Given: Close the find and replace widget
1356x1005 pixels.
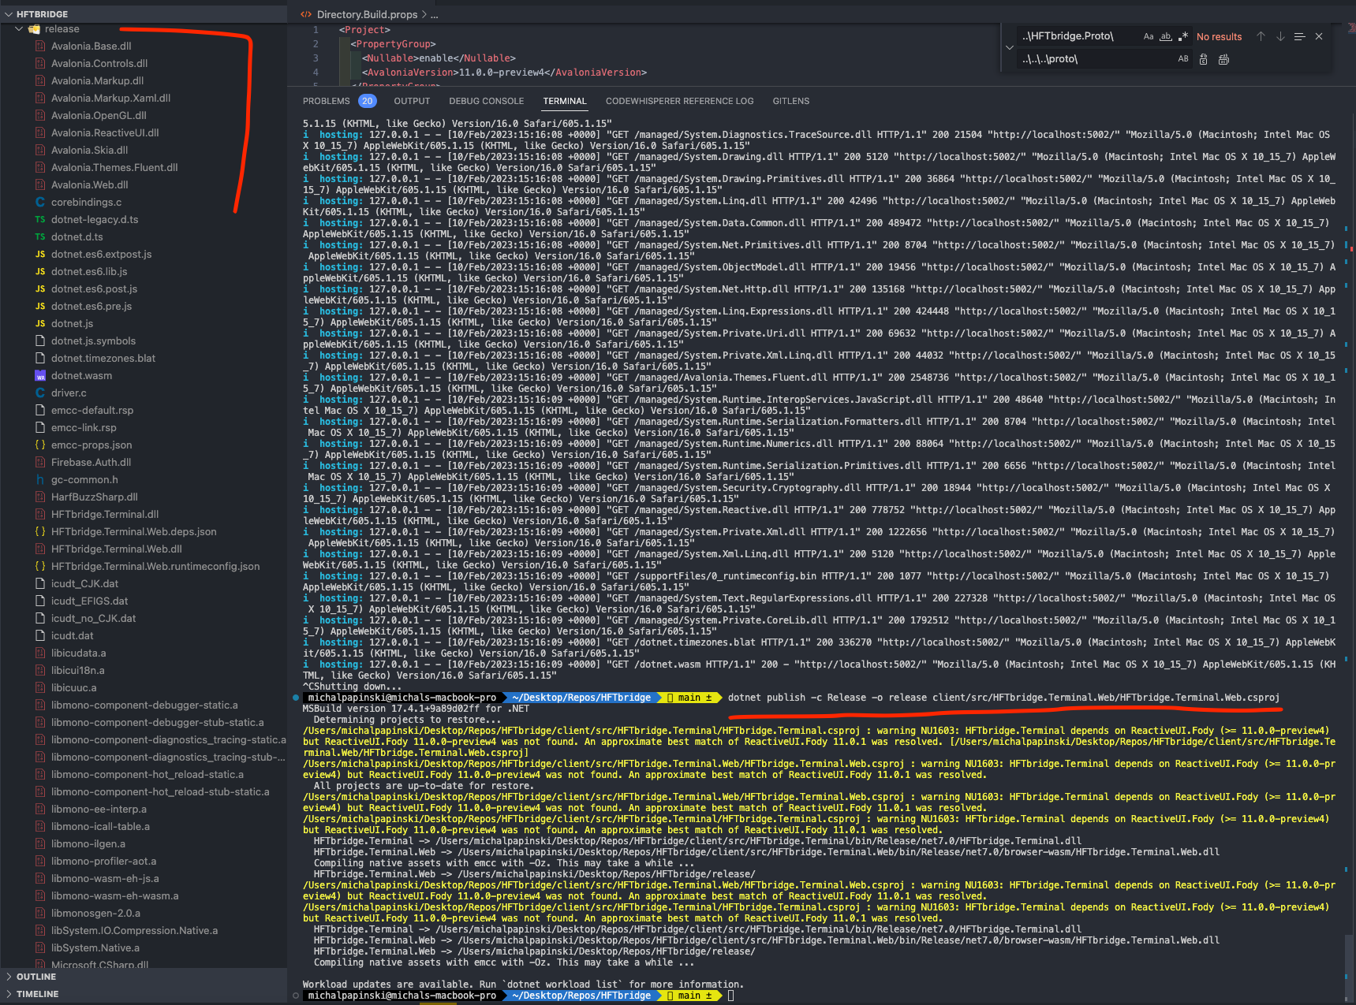Looking at the screenshot, I should [x=1318, y=36].
